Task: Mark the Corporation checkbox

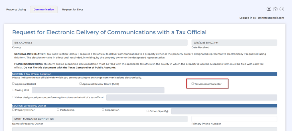Action: pyautogui.click(x=103, y=110)
